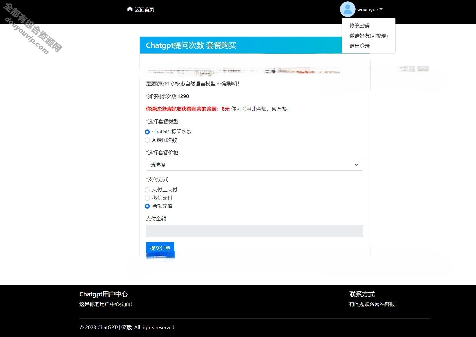Choose 余额充值 payment method
476x337 pixels.
(147, 206)
